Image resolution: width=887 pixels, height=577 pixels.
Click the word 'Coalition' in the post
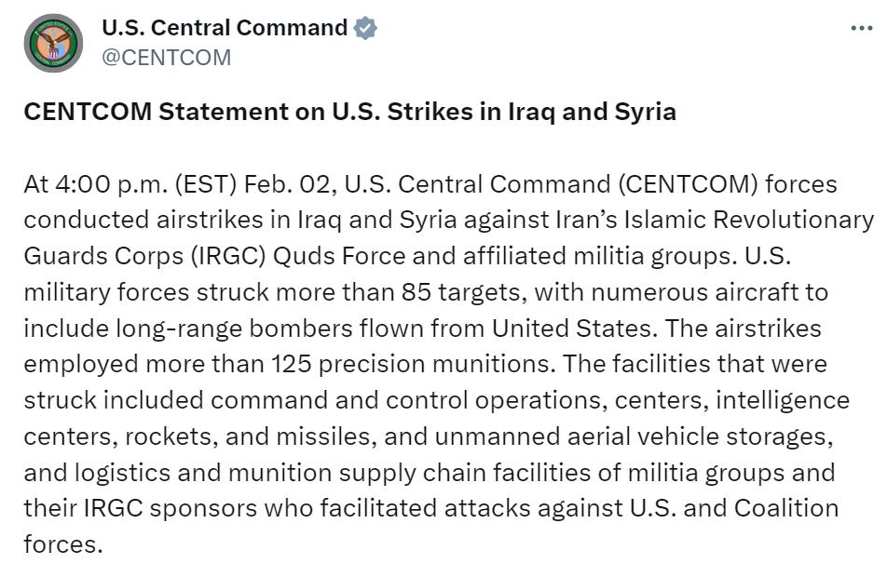coord(785,509)
